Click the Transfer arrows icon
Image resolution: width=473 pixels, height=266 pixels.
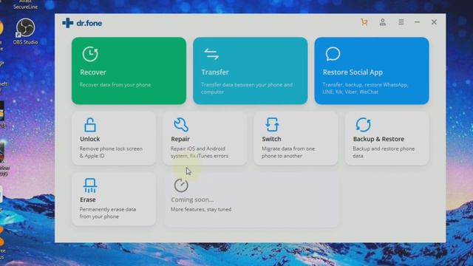tap(211, 54)
